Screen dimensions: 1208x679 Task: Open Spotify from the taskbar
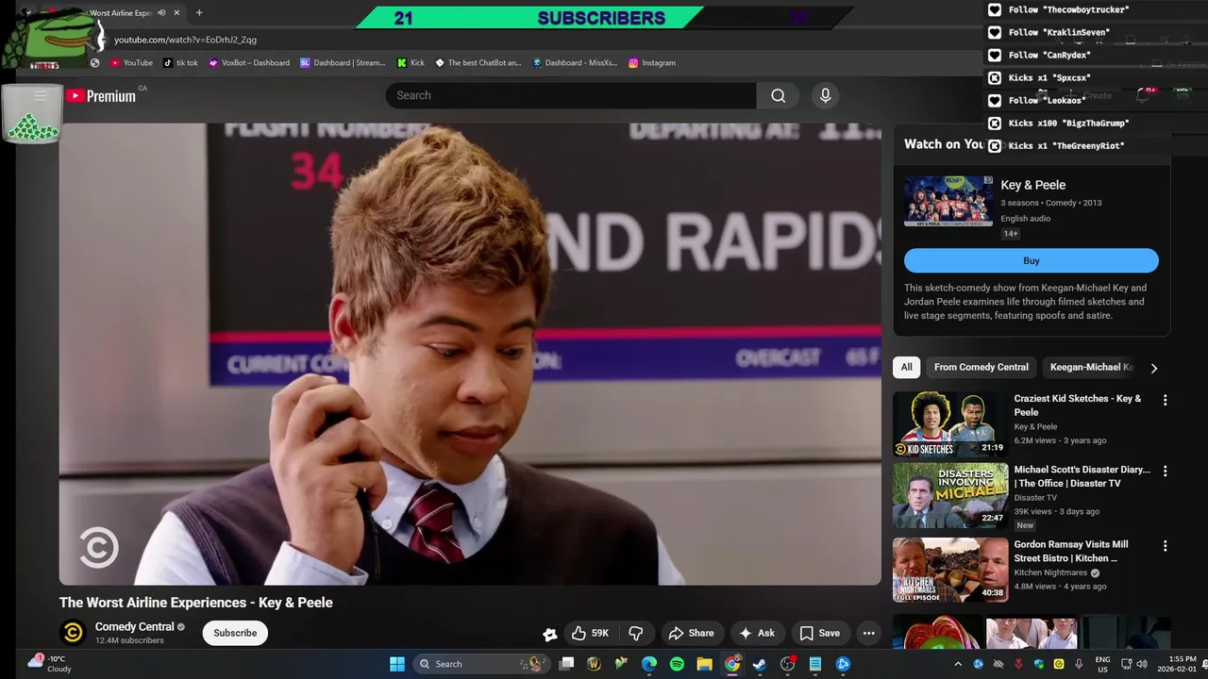click(677, 664)
